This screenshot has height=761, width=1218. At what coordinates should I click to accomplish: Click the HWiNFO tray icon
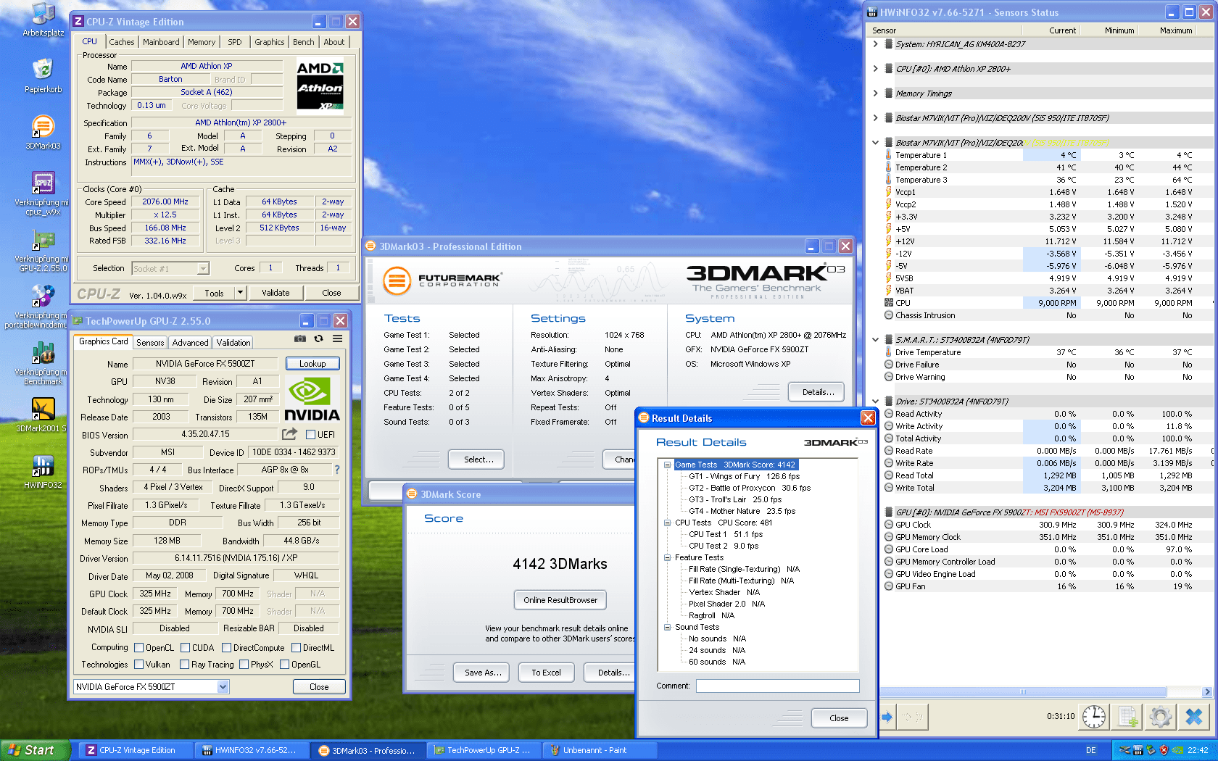[x=1138, y=750]
